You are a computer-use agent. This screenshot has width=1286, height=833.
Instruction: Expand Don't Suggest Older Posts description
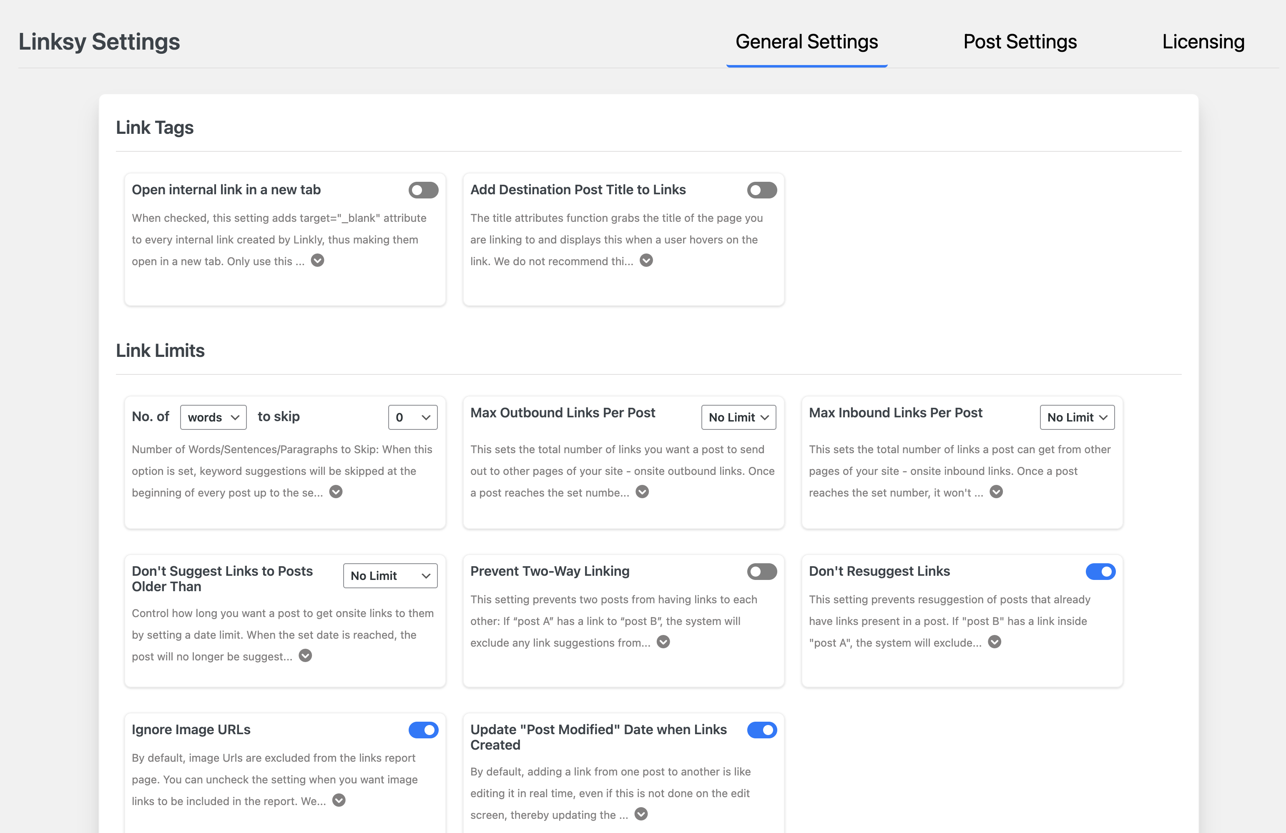click(x=305, y=655)
